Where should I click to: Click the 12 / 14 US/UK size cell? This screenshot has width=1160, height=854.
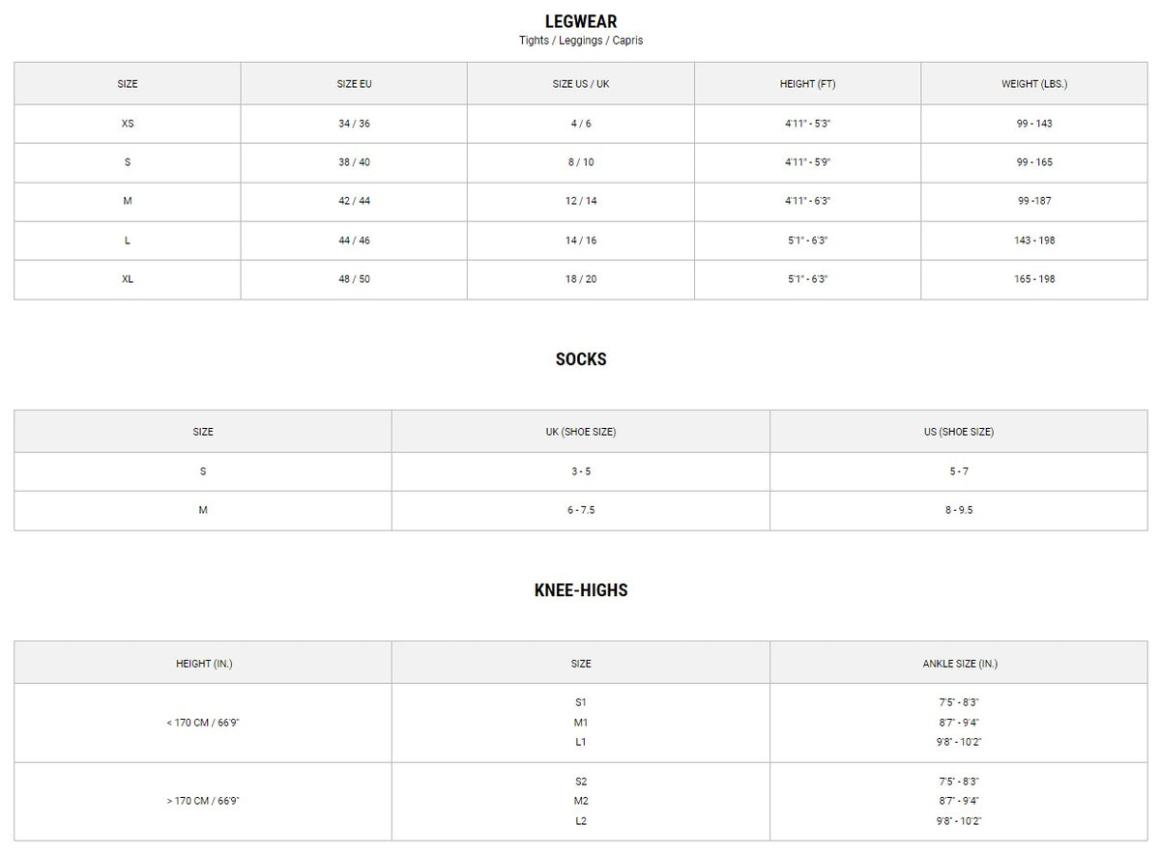(581, 201)
